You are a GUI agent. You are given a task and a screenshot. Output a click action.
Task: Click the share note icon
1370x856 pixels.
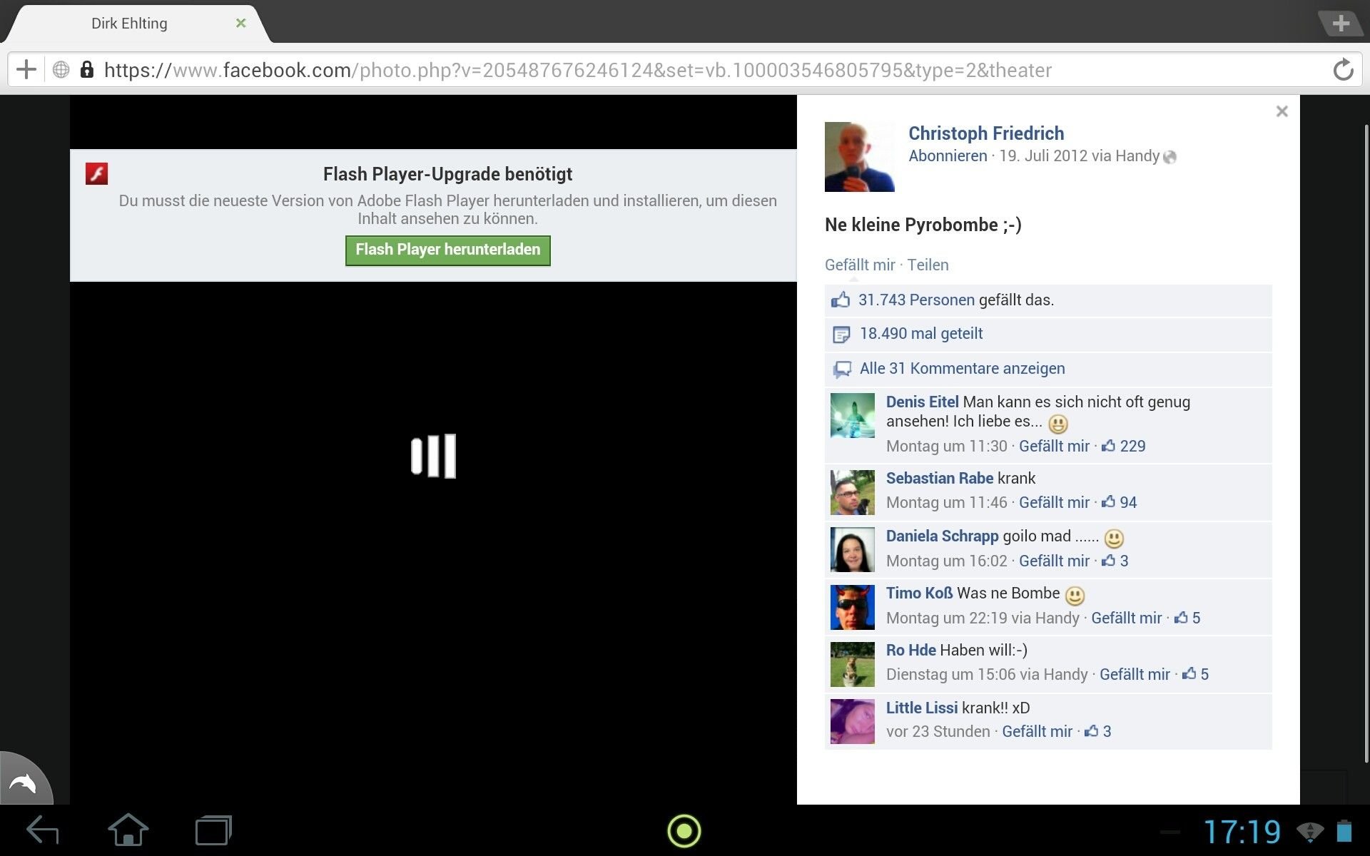(x=841, y=334)
